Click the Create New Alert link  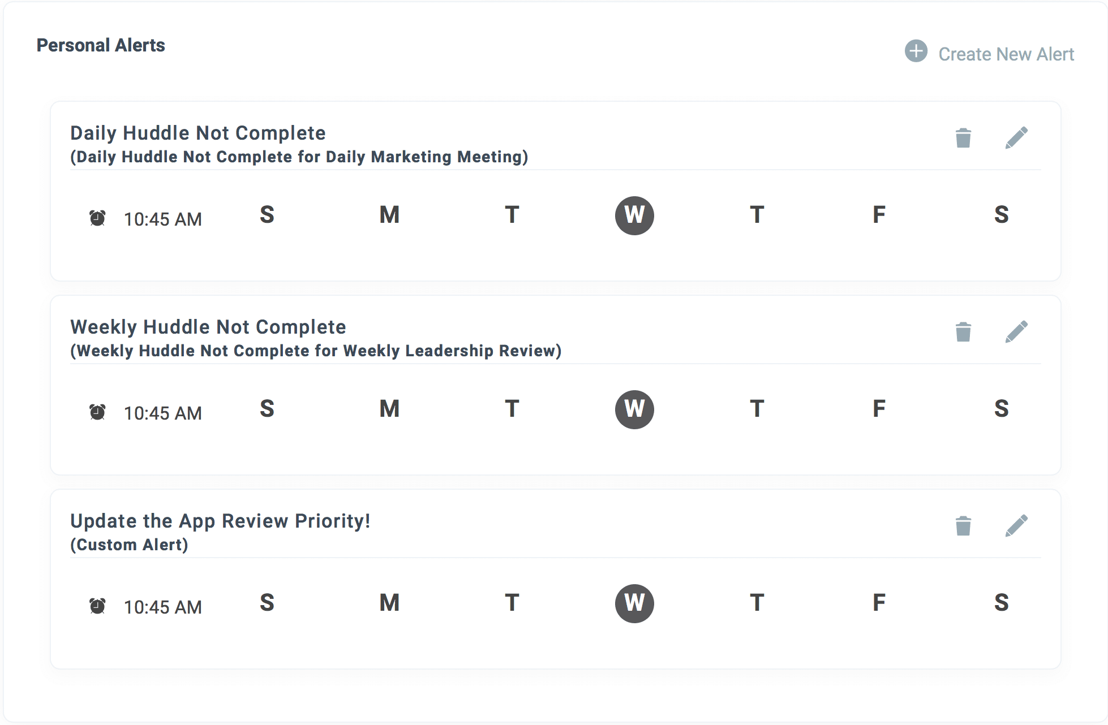click(x=1006, y=54)
